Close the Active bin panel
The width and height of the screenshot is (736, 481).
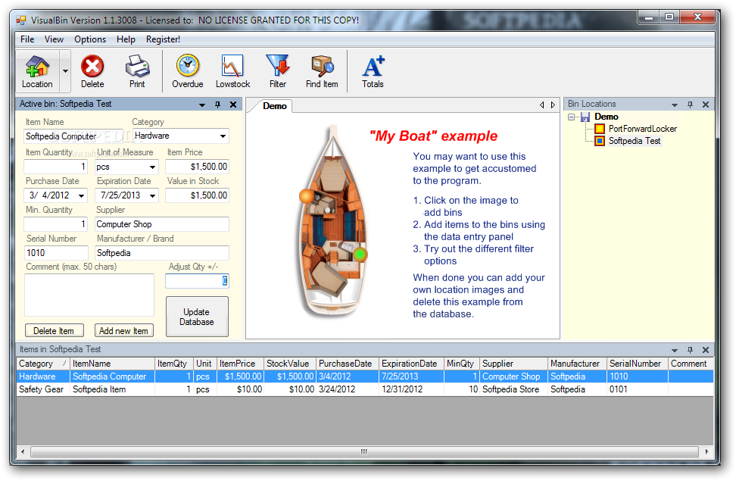click(233, 105)
